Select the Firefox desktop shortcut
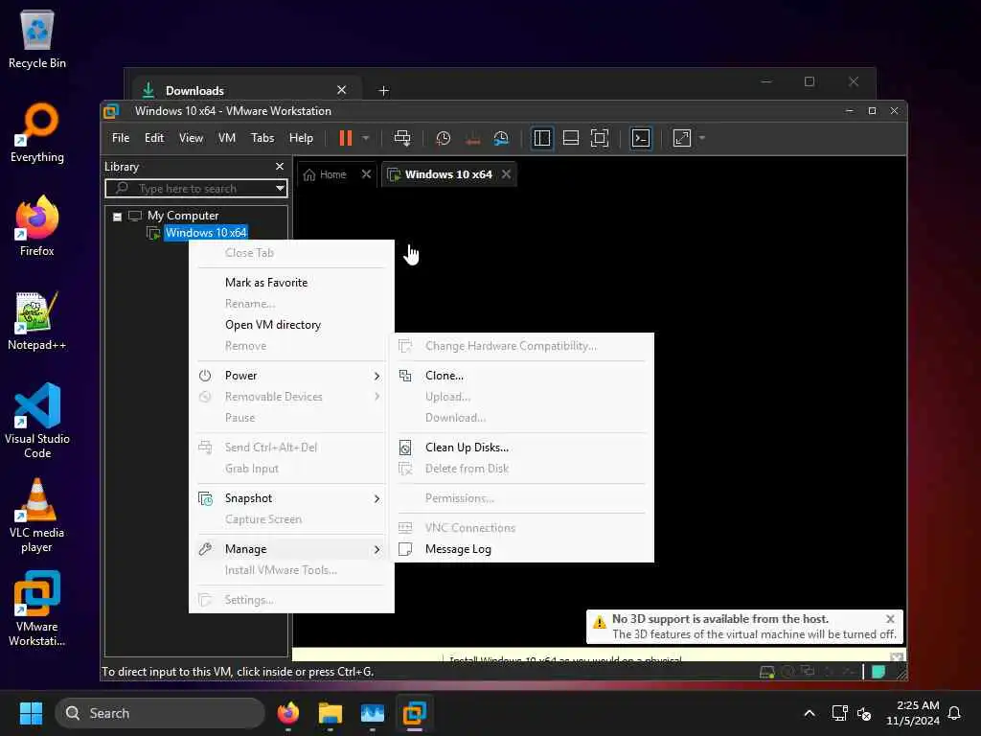The image size is (981, 736). [37, 226]
